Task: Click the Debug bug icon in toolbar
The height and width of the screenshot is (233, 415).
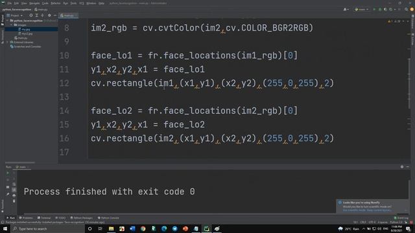Action: 380,10
